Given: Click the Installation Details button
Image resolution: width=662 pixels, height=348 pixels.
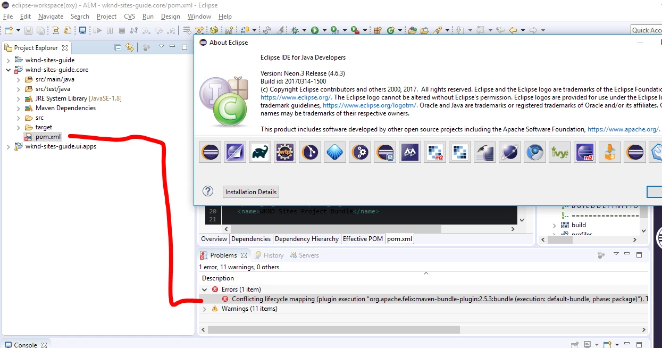Looking at the screenshot, I should pyautogui.click(x=251, y=192).
